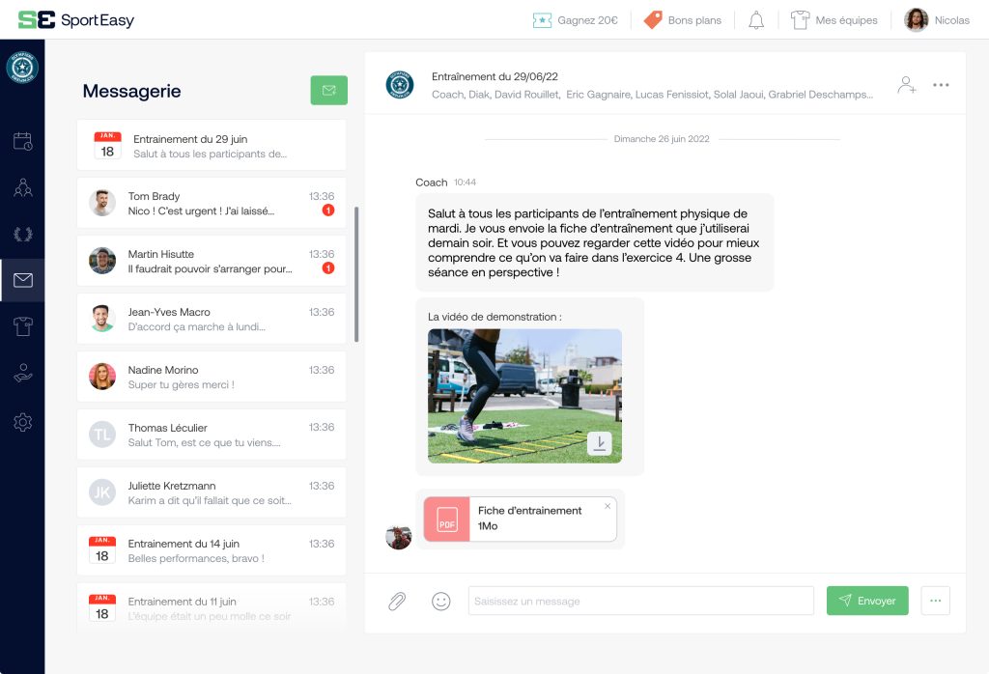Open the settings gear in sidebar

[x=23, y=422]
